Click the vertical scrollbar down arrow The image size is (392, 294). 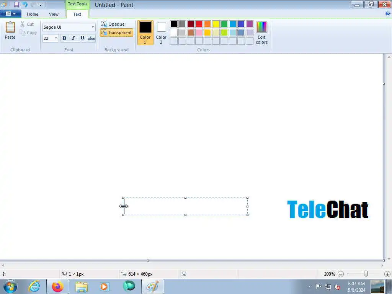[389, 259]
